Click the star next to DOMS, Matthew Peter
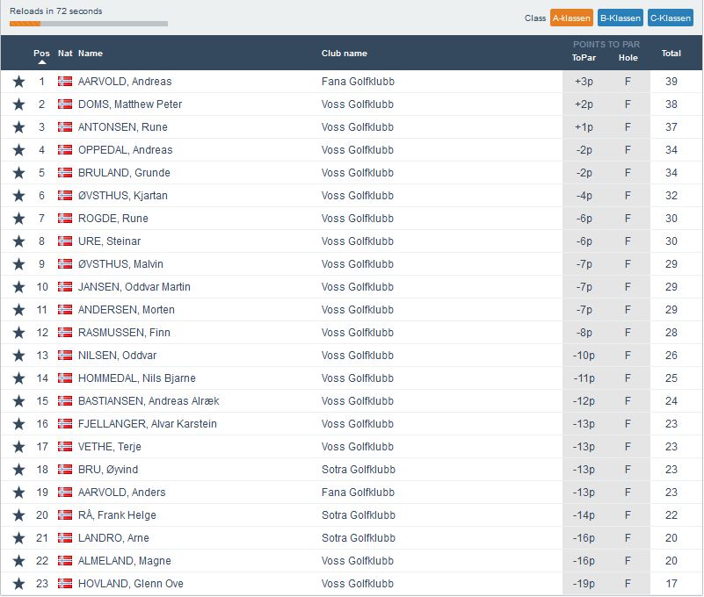The height and width of the screenshot is (597, 704). pyautogui.click(x=18, y=104)
